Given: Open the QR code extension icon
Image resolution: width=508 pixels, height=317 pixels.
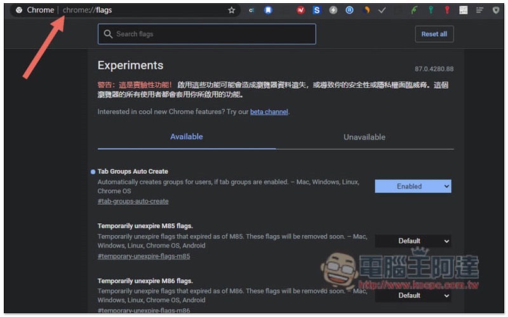Looking at the screenshot, I should (x=464, y=10).
